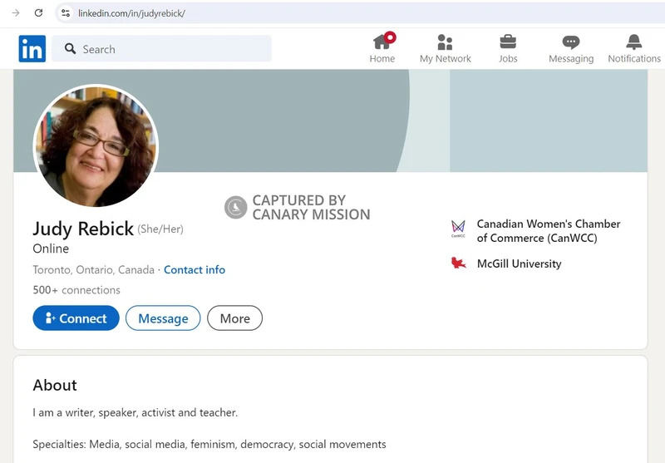Image resolution: width=665 pixels, height=463 pixels.
Task: Open the Canadian Women's Chamber of Commerce (CanWCC) link
Action: tap(549, 230)
